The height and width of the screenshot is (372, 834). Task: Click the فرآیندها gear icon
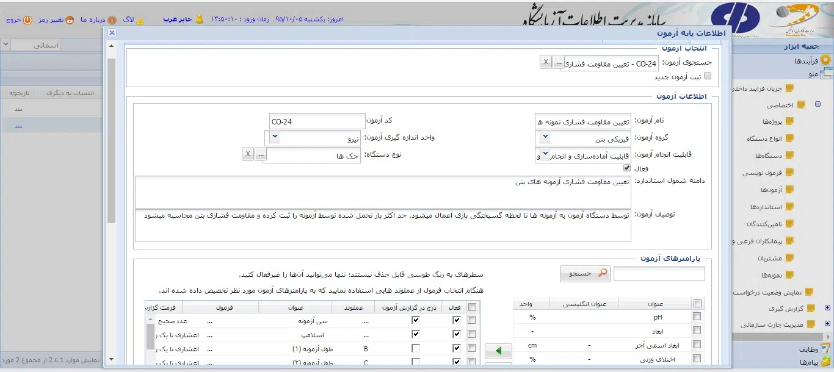pyautogui.click(x=825, y=60)
